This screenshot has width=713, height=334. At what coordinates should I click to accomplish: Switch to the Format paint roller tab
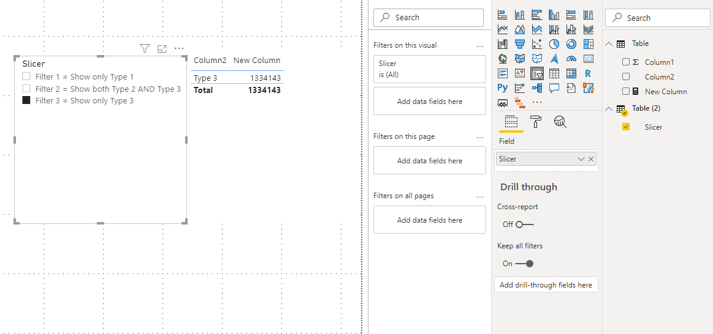click(x=536, y=122)
